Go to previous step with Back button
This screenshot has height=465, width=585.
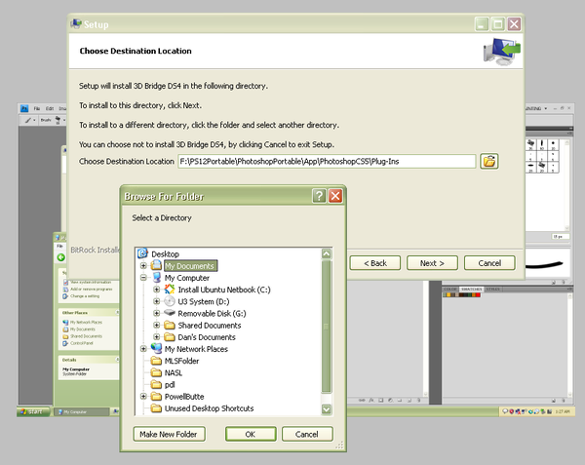pyautogui.click(x=375, y=263)
